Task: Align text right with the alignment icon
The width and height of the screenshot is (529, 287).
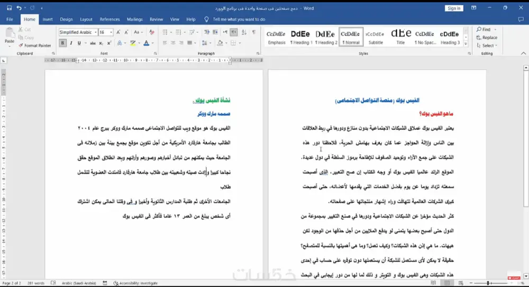Action: point(181,43)
